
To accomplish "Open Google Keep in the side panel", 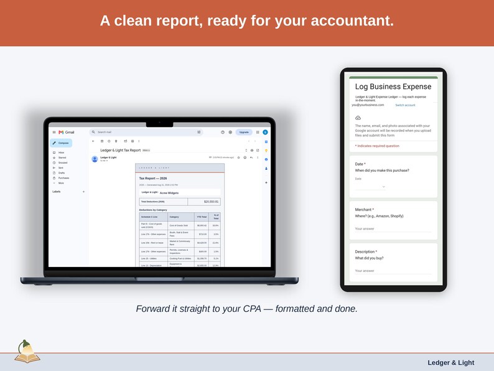I will pos(266,151).
